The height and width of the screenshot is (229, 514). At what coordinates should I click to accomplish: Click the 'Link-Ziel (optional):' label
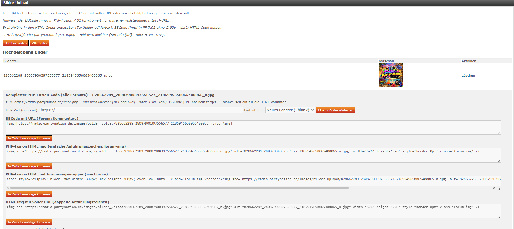[x=22, y=110]
